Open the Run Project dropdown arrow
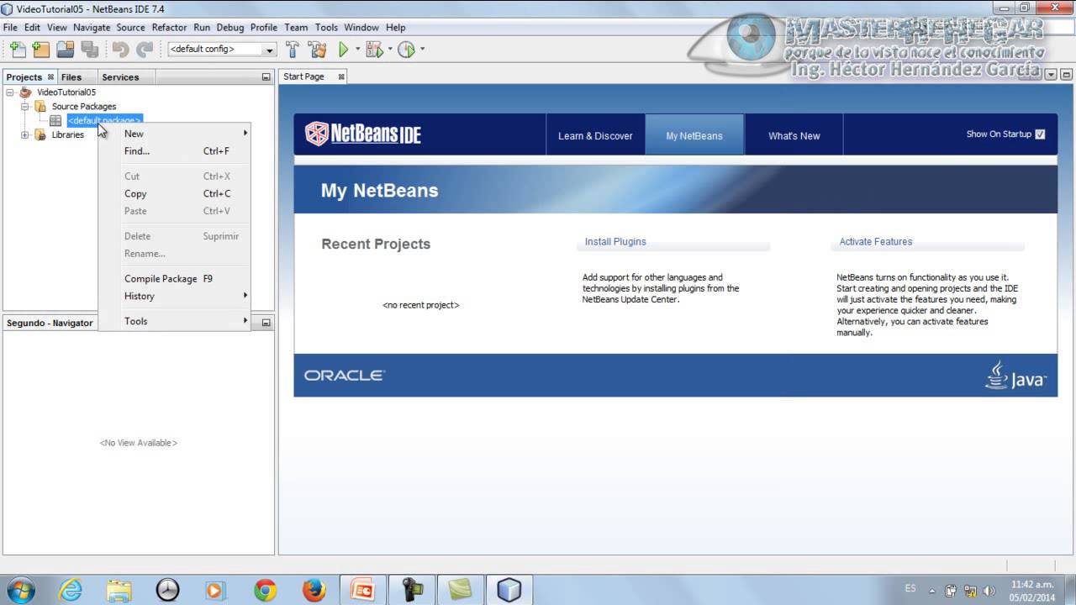The image size is (1076, 605). [x=357, y=50]
